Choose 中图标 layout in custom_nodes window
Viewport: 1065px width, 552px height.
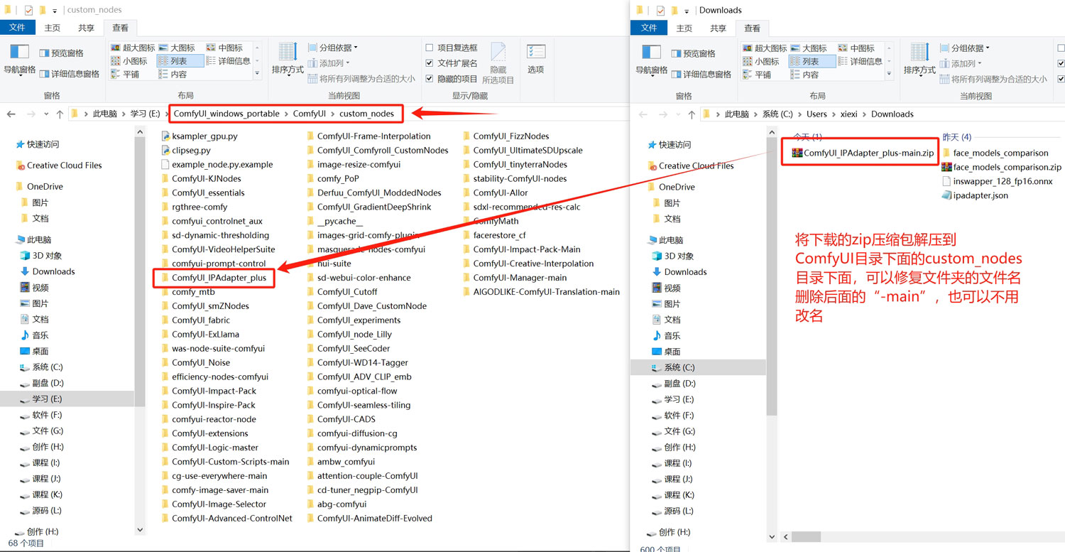pyautogui.click(x=224, y=48)
